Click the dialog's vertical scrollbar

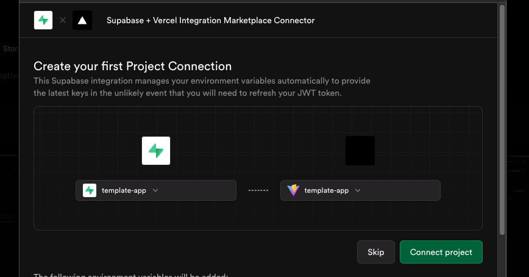point(502,120)
